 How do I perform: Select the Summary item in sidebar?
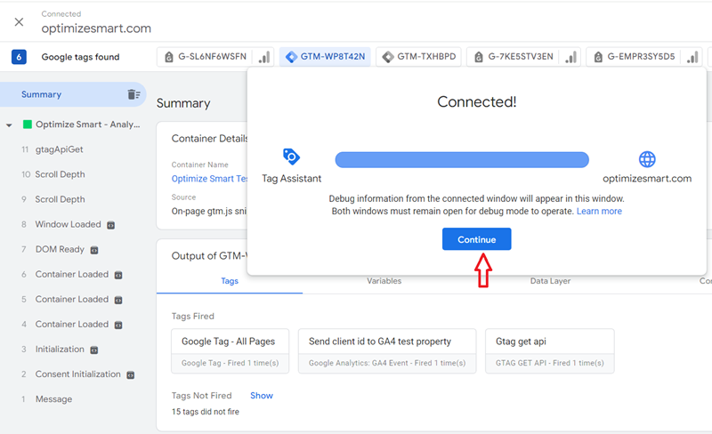(73, 94)
